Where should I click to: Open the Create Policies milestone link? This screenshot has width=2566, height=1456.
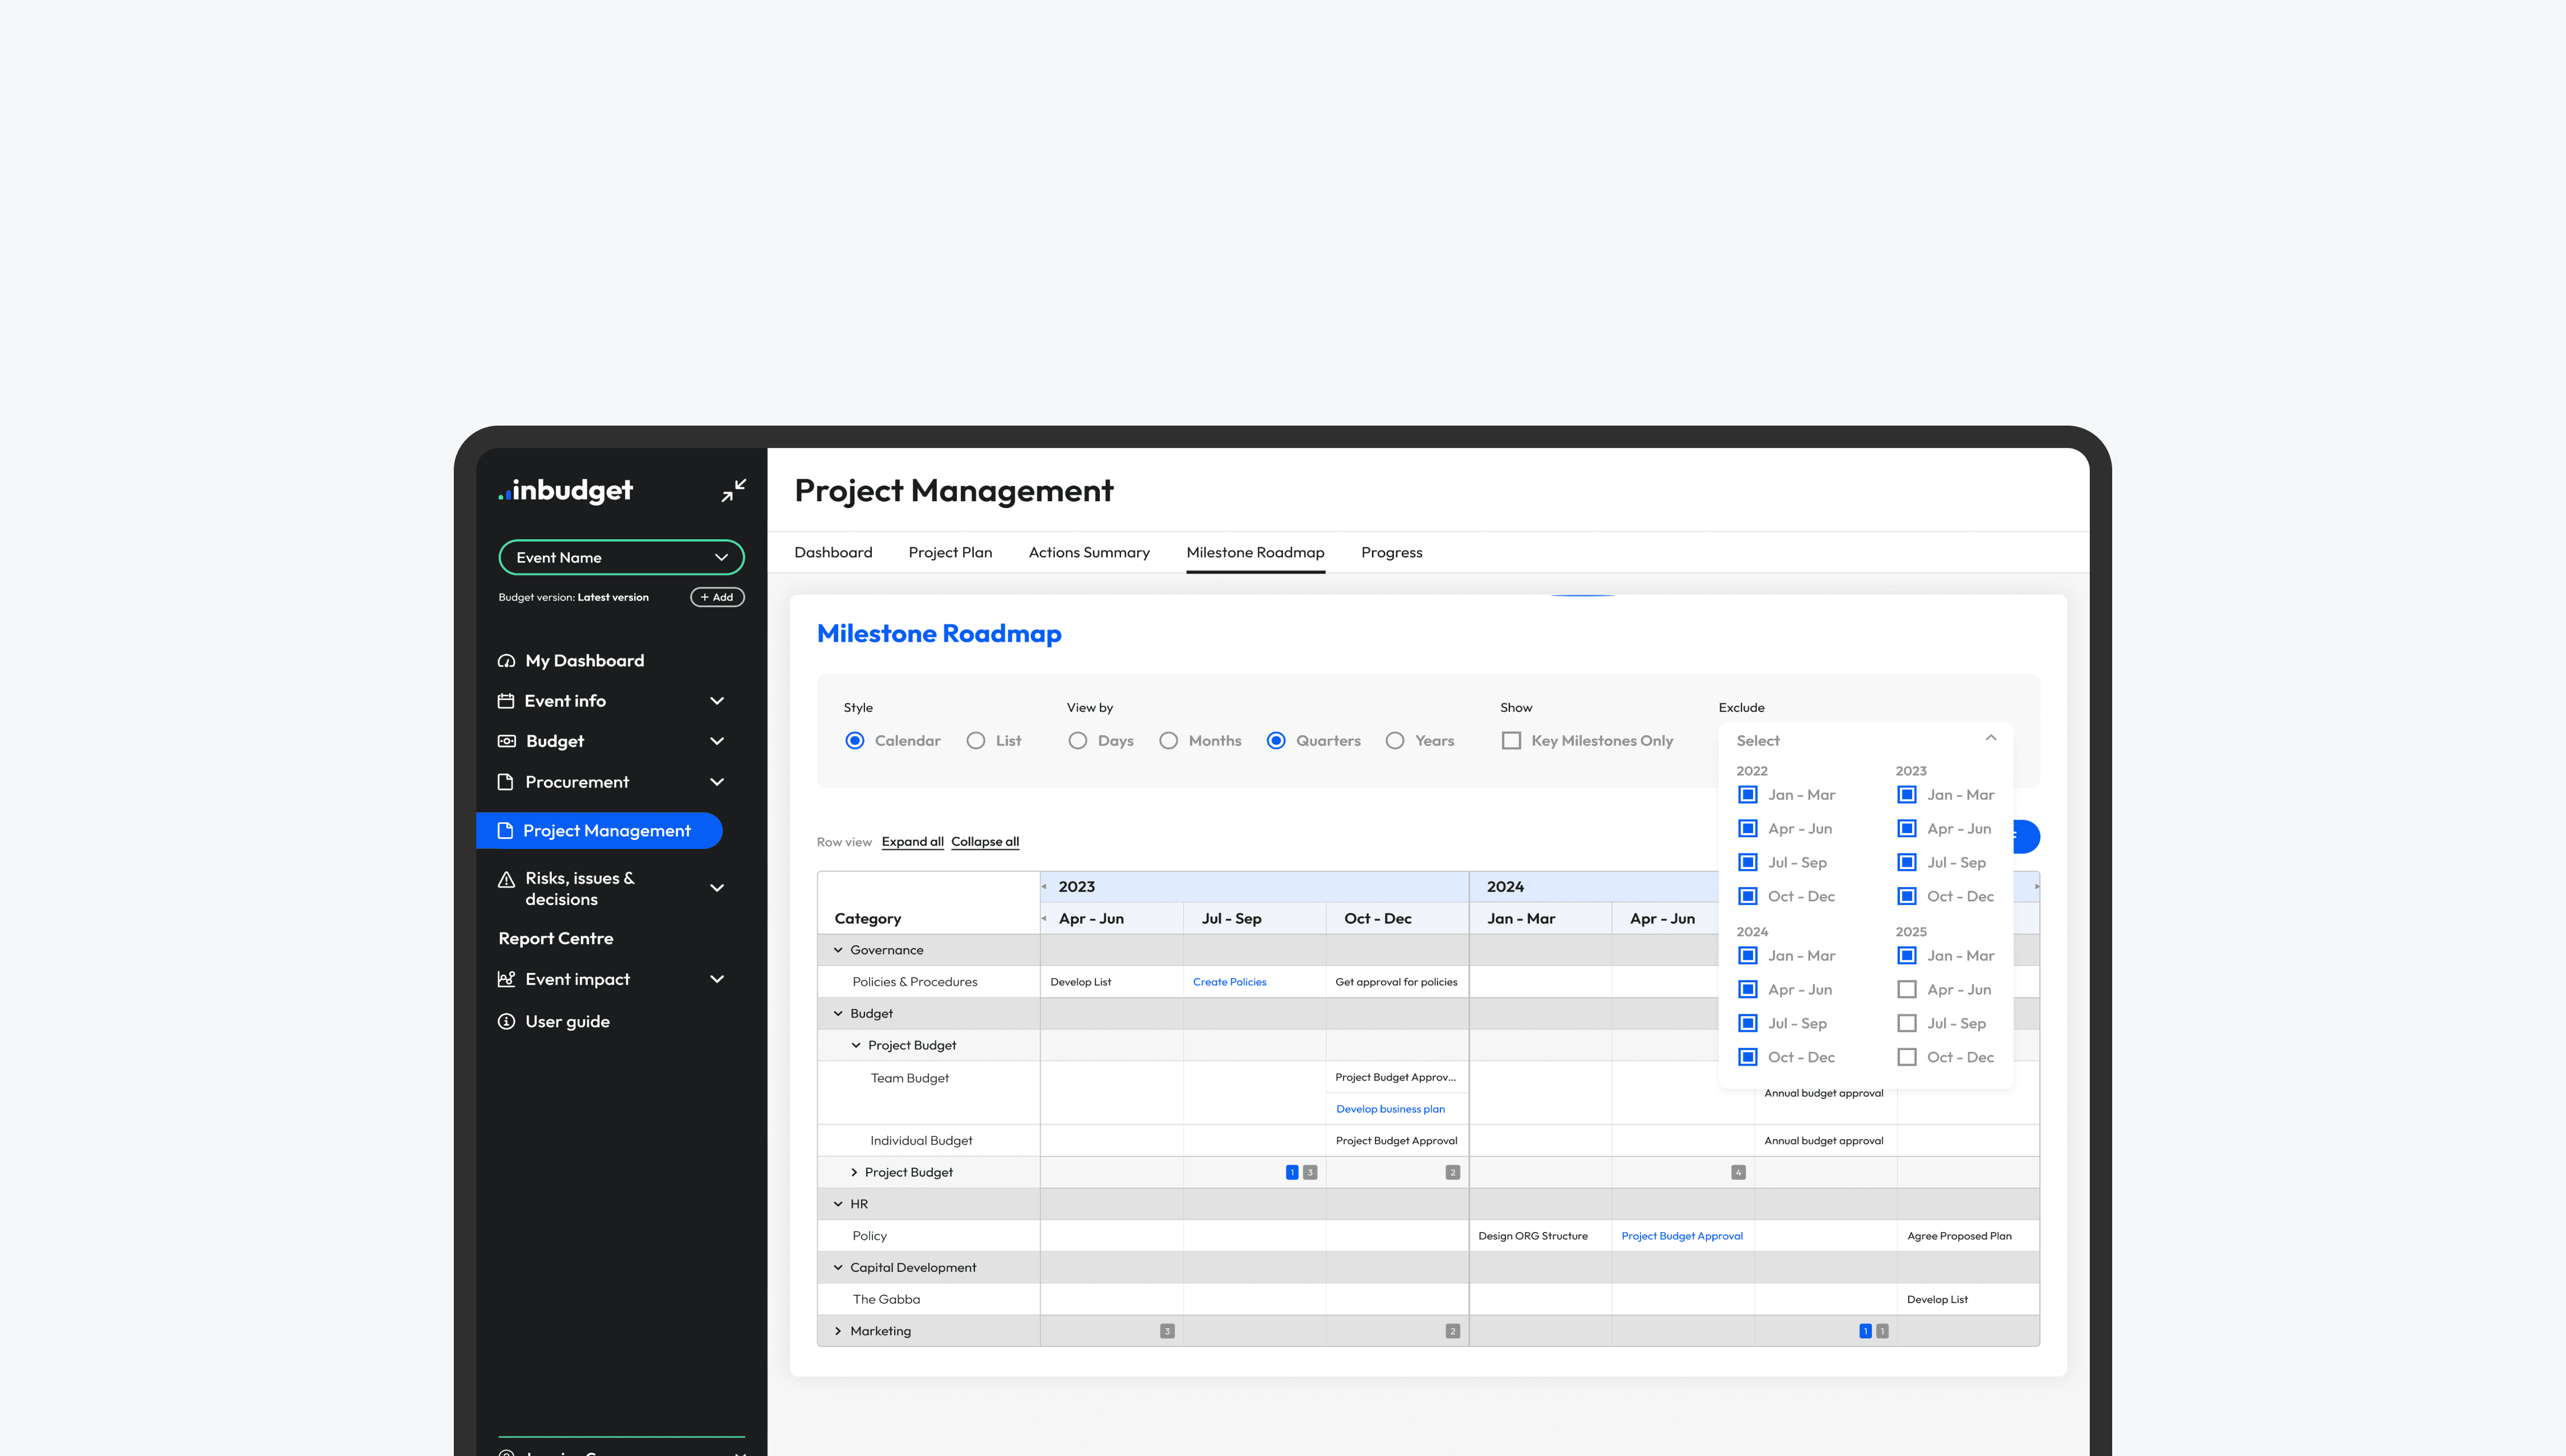1229,982
